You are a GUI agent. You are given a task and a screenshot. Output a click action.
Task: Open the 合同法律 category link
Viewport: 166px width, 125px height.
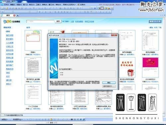(x=10, y=54)
